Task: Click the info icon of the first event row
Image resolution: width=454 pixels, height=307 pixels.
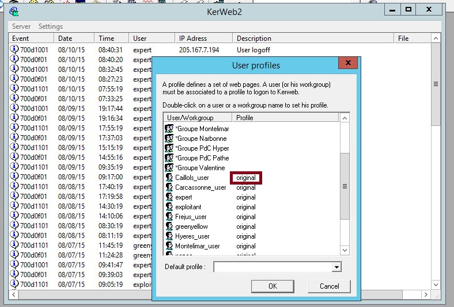Action: point(14,49)
